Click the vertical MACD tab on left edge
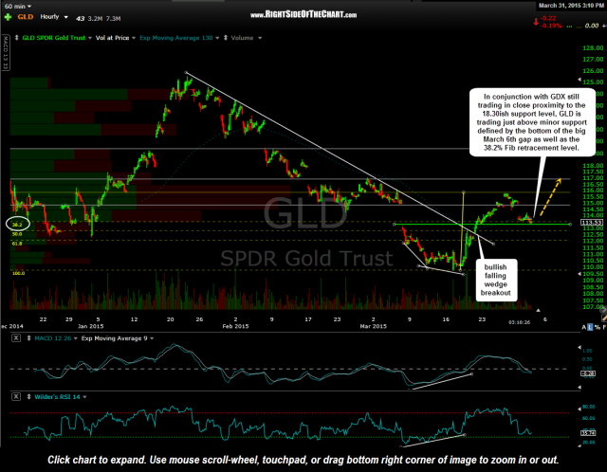Image resolution: width=607 pixels, height=472 pixels. click(6, 52)
